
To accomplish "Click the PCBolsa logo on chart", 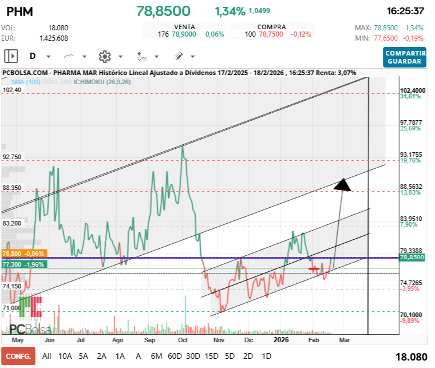I will tap(30, 330).
